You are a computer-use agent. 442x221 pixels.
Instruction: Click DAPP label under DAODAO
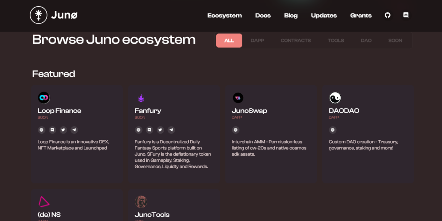coord(334,117)
